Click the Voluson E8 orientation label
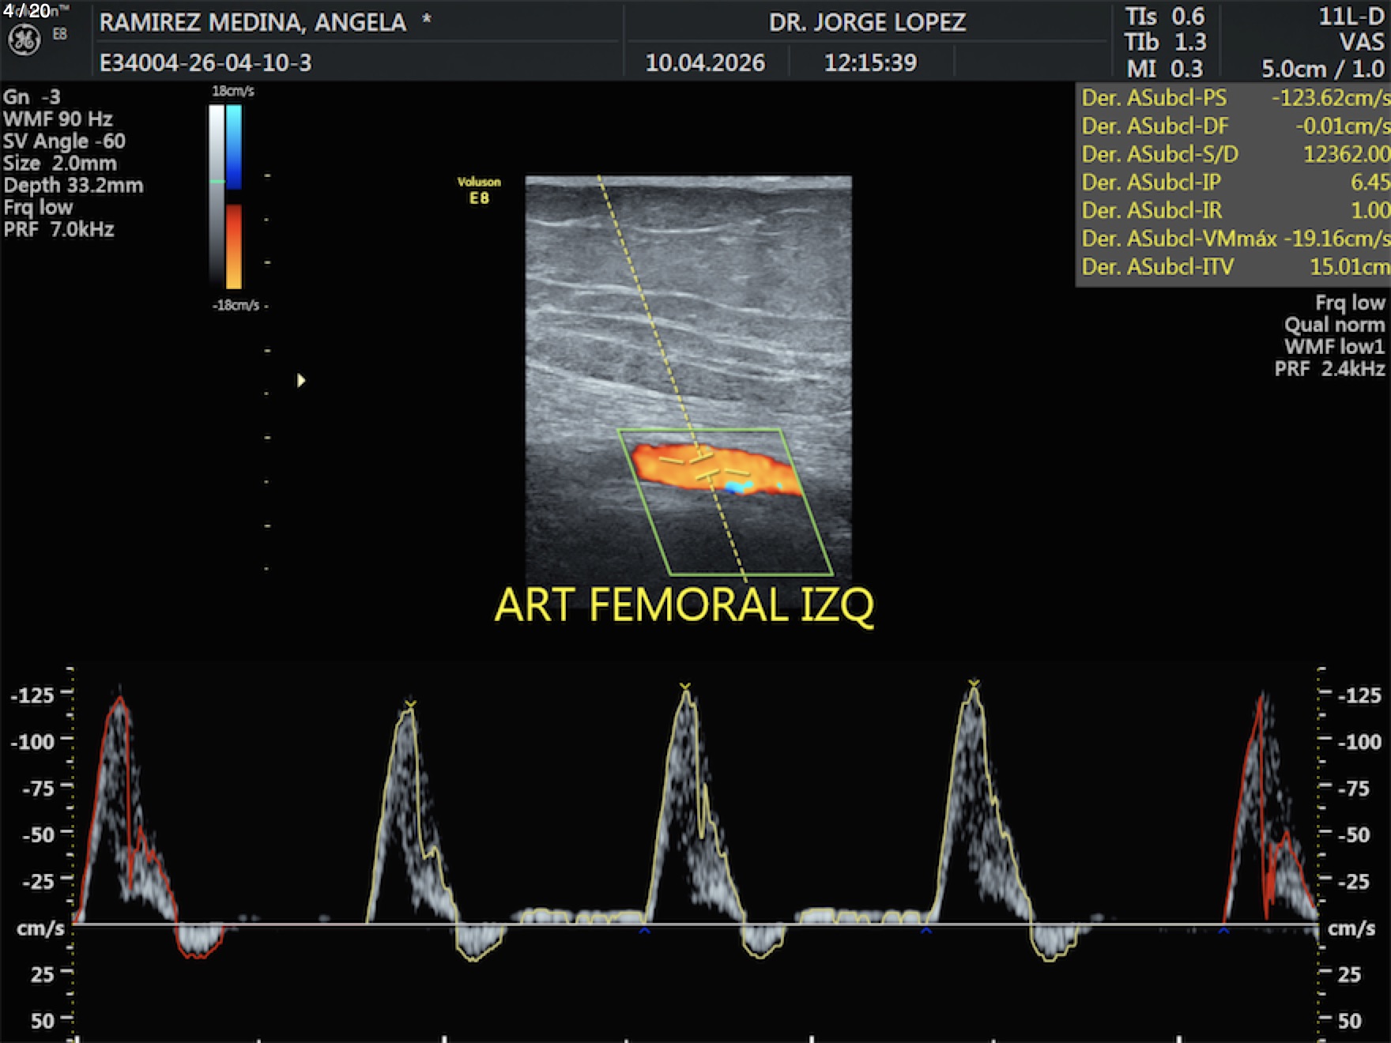 [x=479, y=190]
